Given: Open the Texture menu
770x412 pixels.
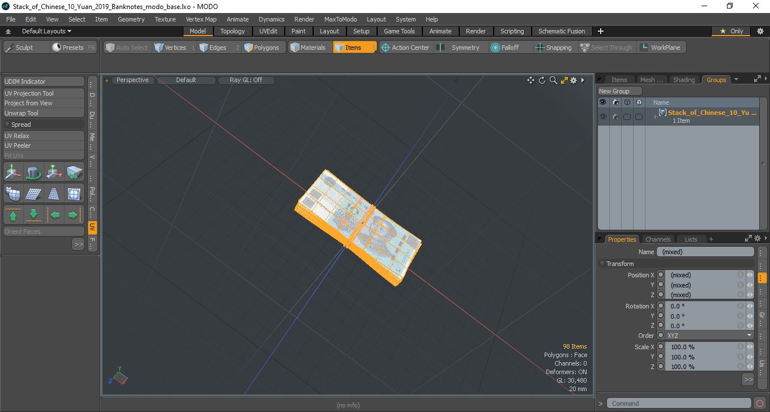Looking at the screenshot, I should pos(165,19).
